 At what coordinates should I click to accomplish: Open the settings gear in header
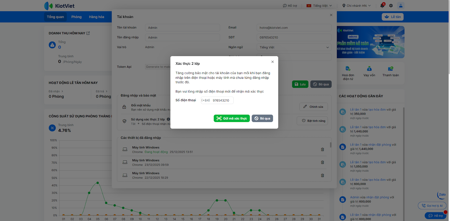tap(391, 6)
